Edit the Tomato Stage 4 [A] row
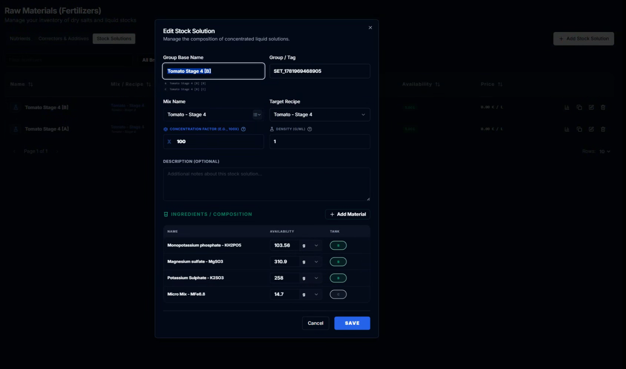The image size is (626, 369). click(x=591, y=129)
